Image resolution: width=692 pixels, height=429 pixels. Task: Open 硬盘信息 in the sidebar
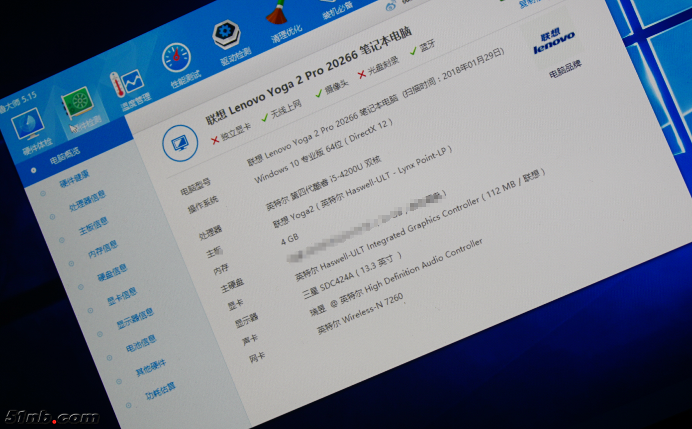[112, 273]
